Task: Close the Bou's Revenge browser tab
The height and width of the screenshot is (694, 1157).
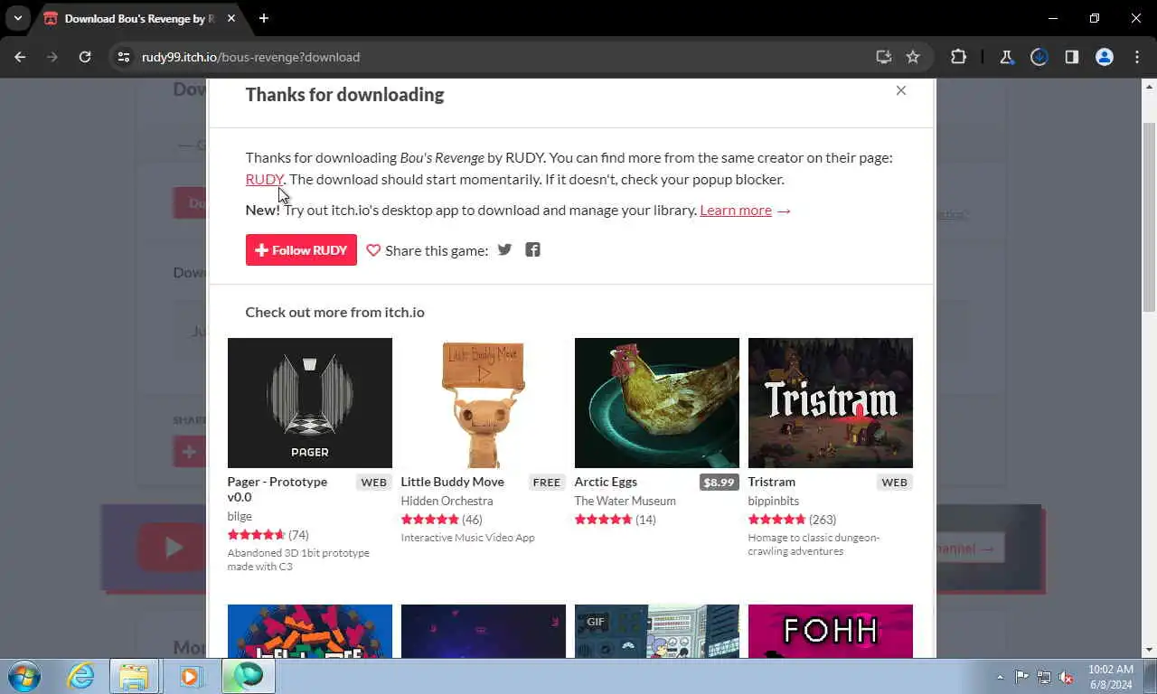Action: click(230, 18)
